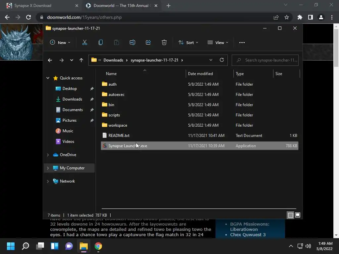Screen dimensions: 339x254
Task: Open Widgets from taskbar
Action: pyautogui.click(x=55, y=246)
